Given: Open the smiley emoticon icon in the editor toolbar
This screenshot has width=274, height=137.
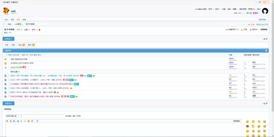Looking at the screenshot, I should point(29,121).
